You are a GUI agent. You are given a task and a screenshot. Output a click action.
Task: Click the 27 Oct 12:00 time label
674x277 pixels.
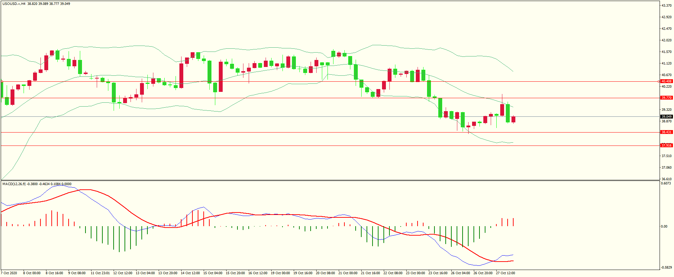(505, 273)
